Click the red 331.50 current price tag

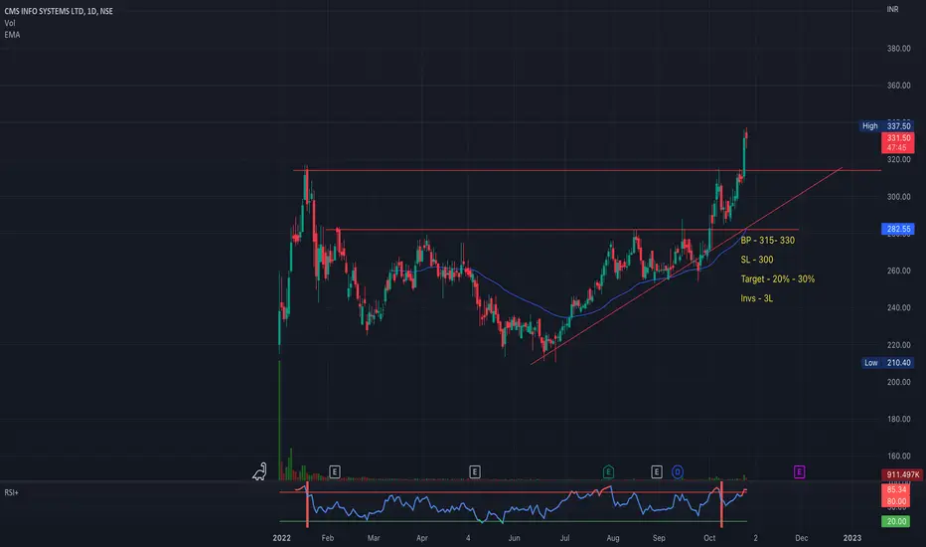(x=897, y=142)
